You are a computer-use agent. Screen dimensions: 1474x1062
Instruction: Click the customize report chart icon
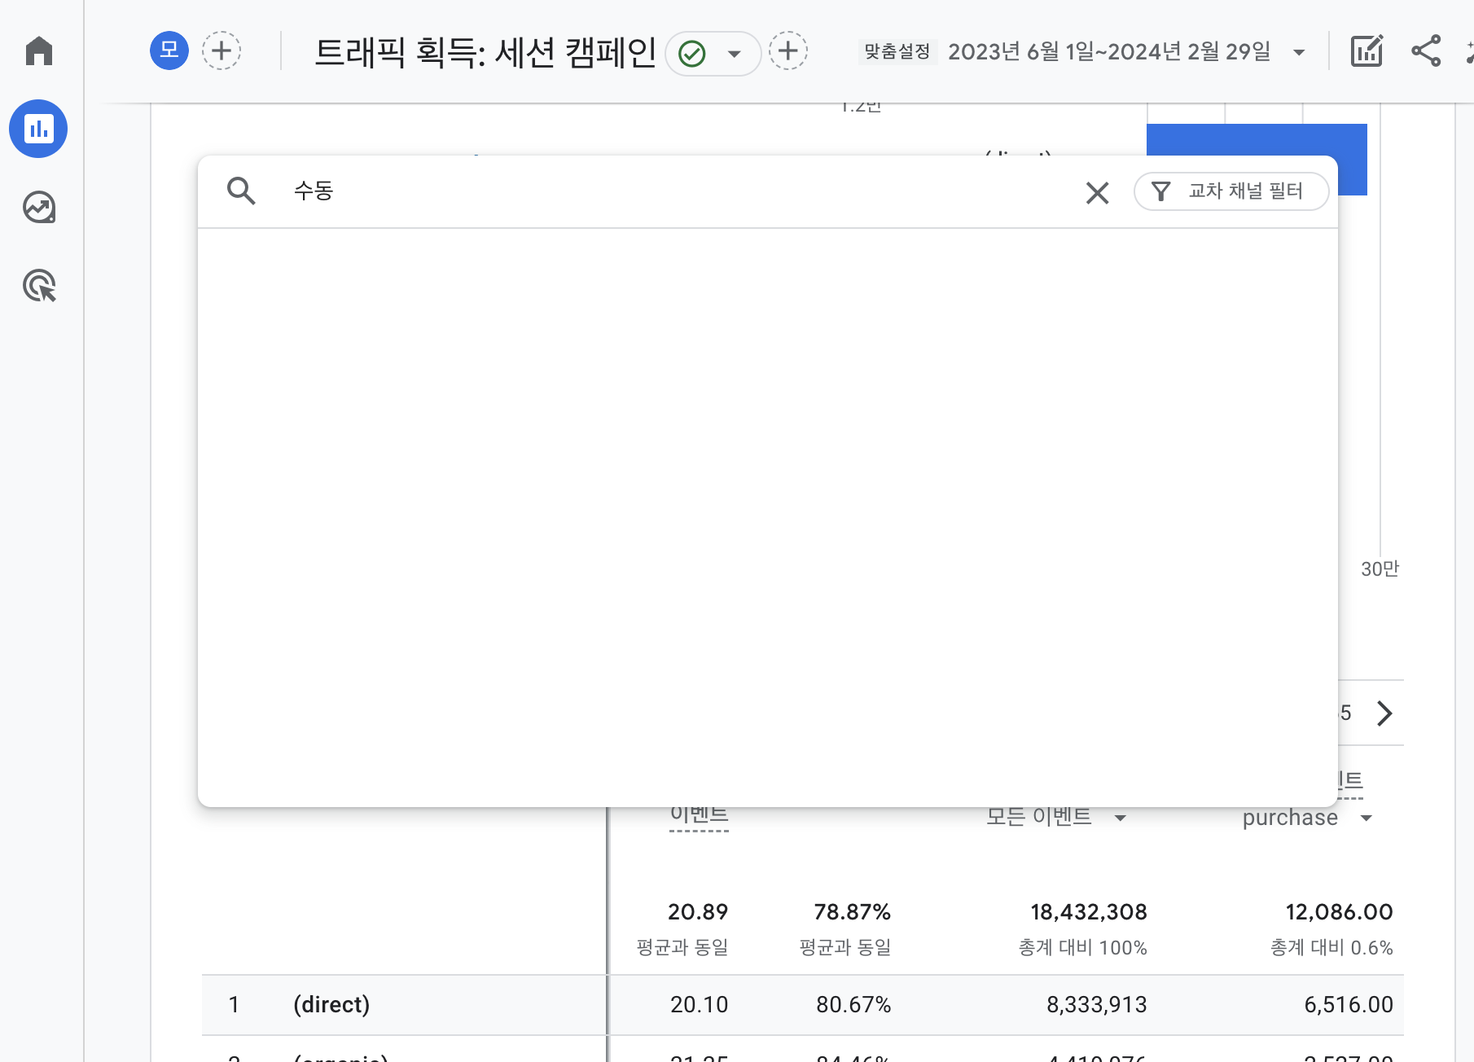click(1367, 50)
